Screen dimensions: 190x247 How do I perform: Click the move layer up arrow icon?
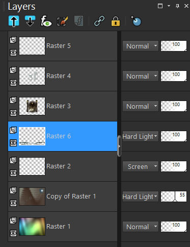(14, 21)
